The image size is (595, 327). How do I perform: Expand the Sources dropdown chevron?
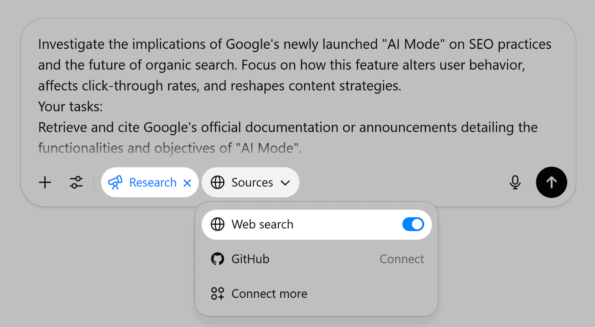(286, 182)
